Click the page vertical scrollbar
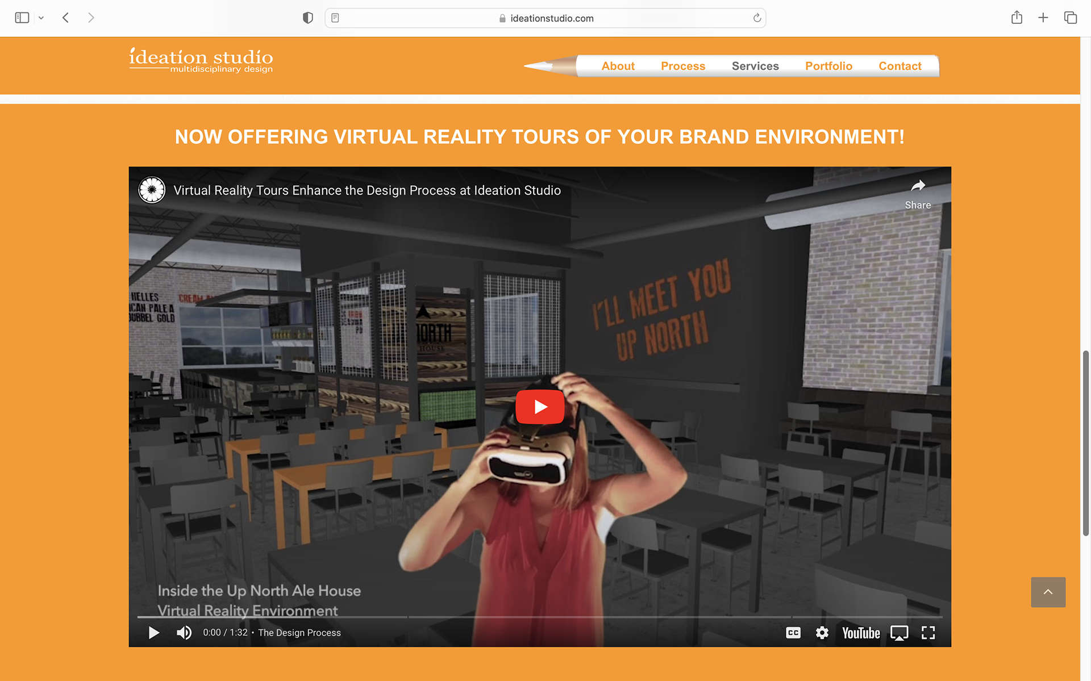 1085,443
